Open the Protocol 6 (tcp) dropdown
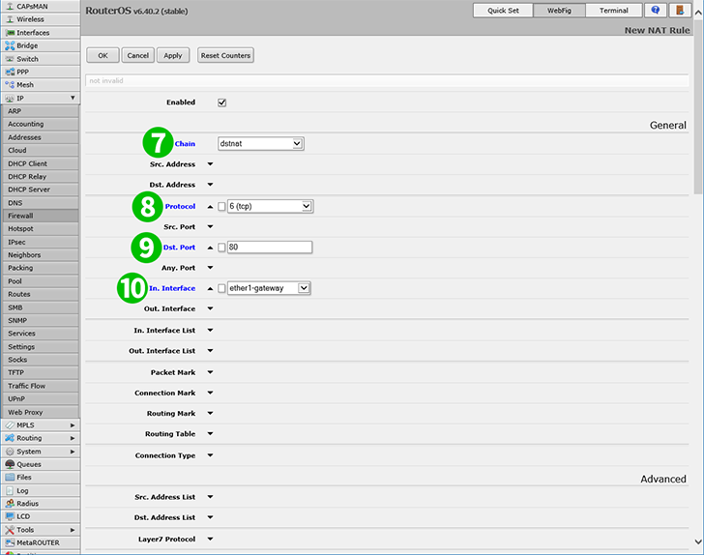704x555 pixels. tap(271, 206)
